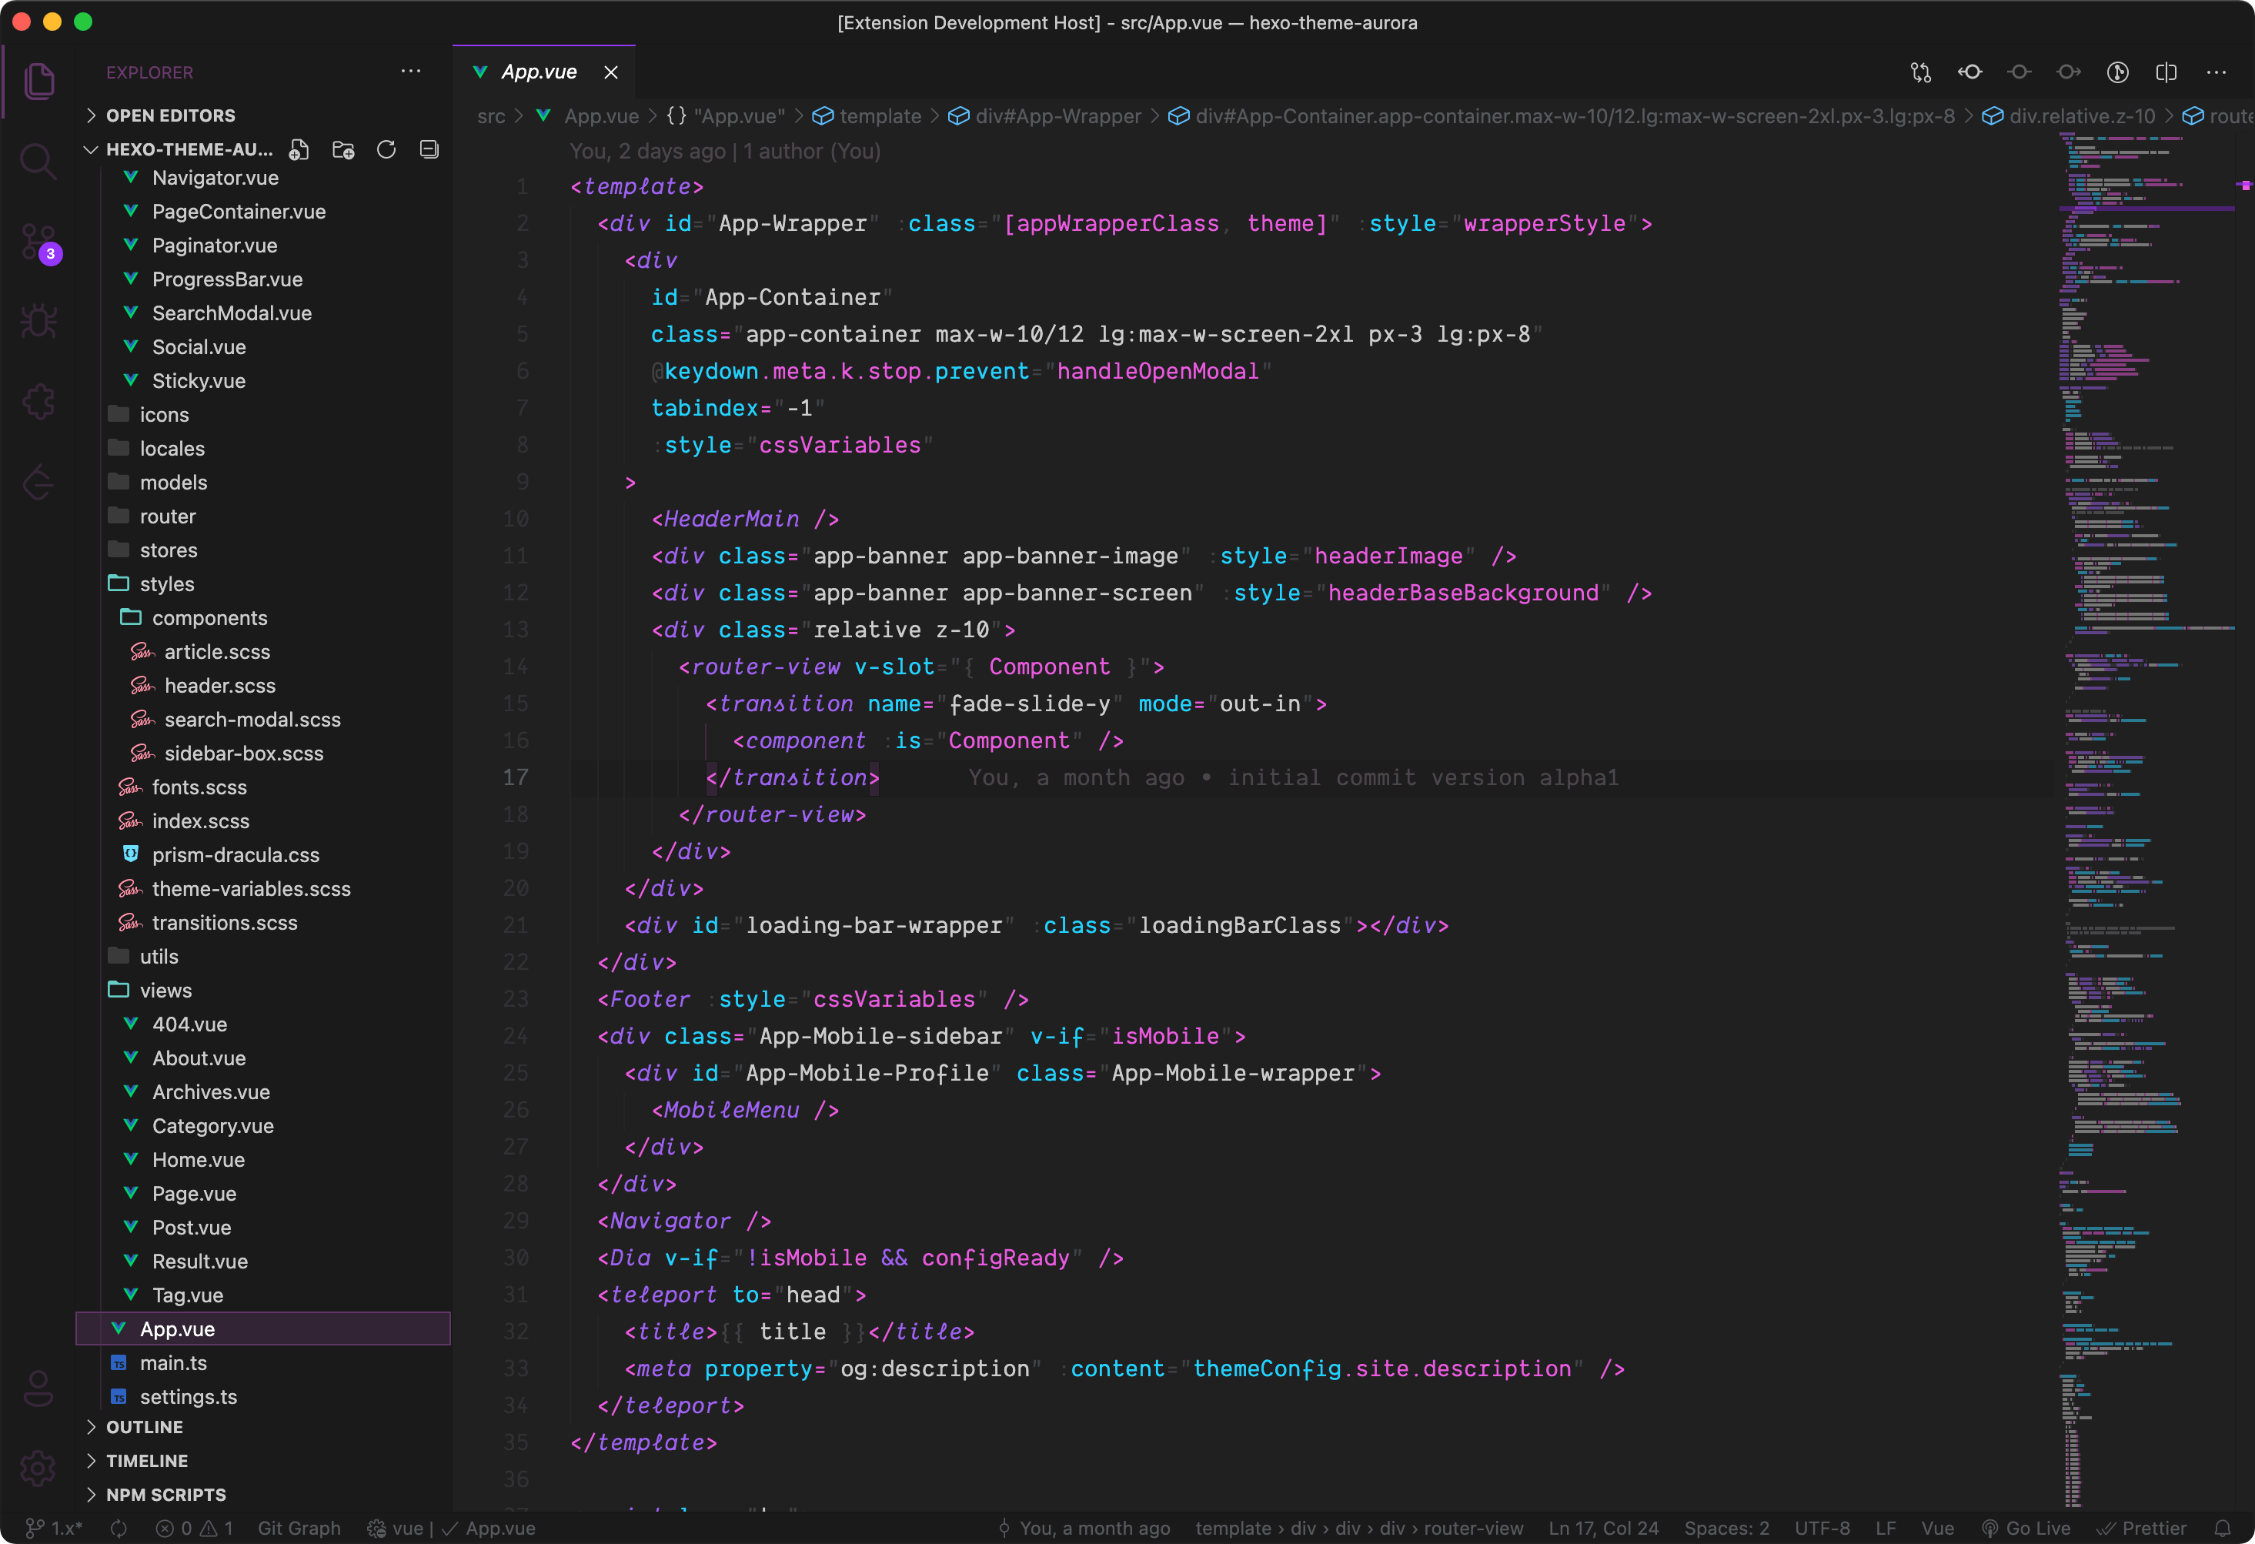Image resolution: width=2255 pixels, height=1544 pixels.
Task: Click UTF-8 encoding in status bar
Action: pos(1822,1529)
